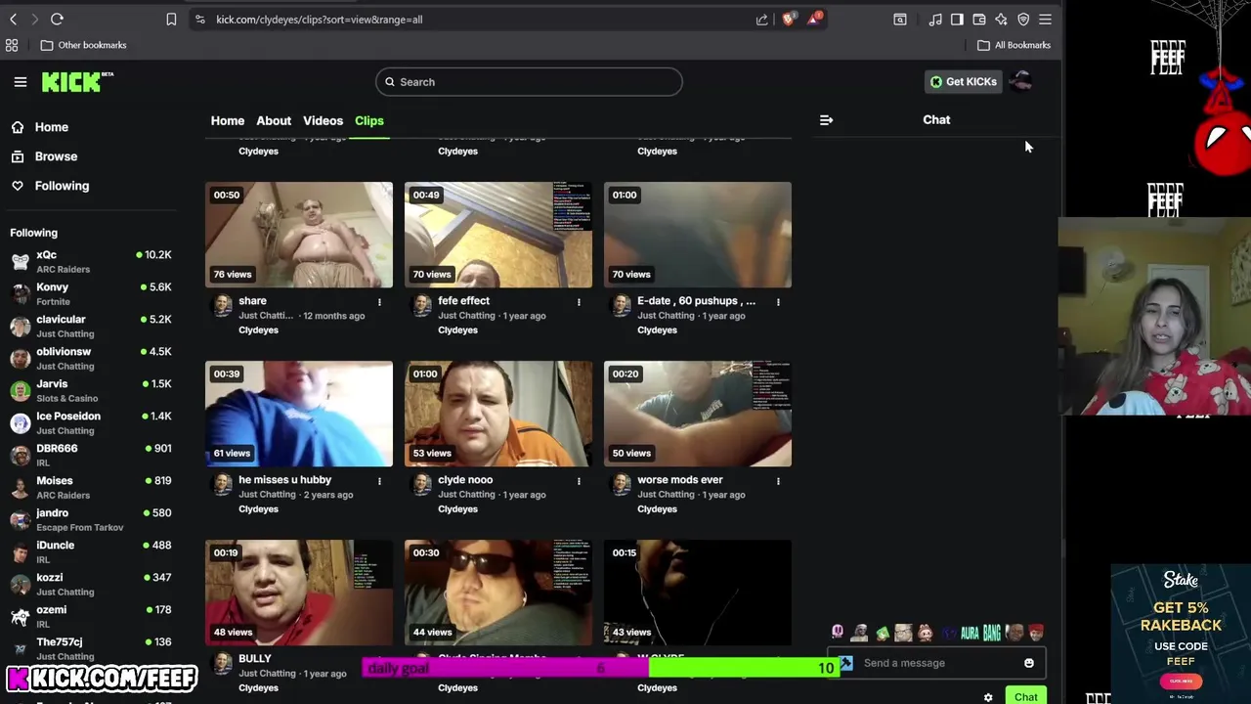
Task: Share the page using the share icon
Action: point(762,19)
